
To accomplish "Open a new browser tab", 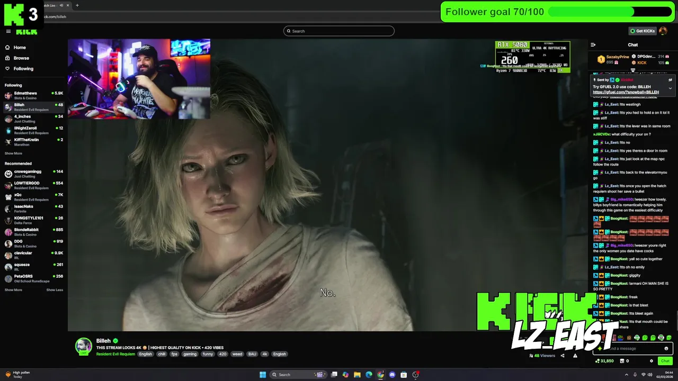I will [77, 5].
